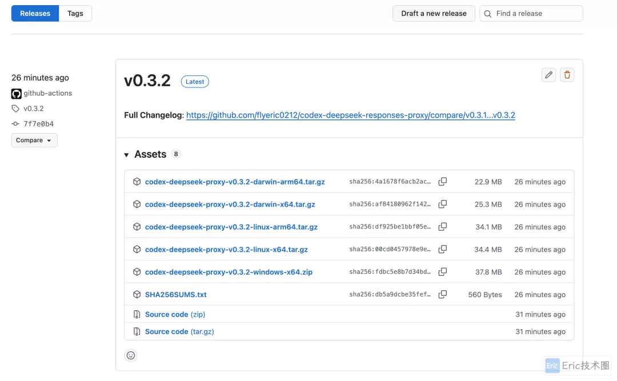Click the 34.4 MB size value
Viewport: 617px width, 381px height.
(x=488, y=249)
